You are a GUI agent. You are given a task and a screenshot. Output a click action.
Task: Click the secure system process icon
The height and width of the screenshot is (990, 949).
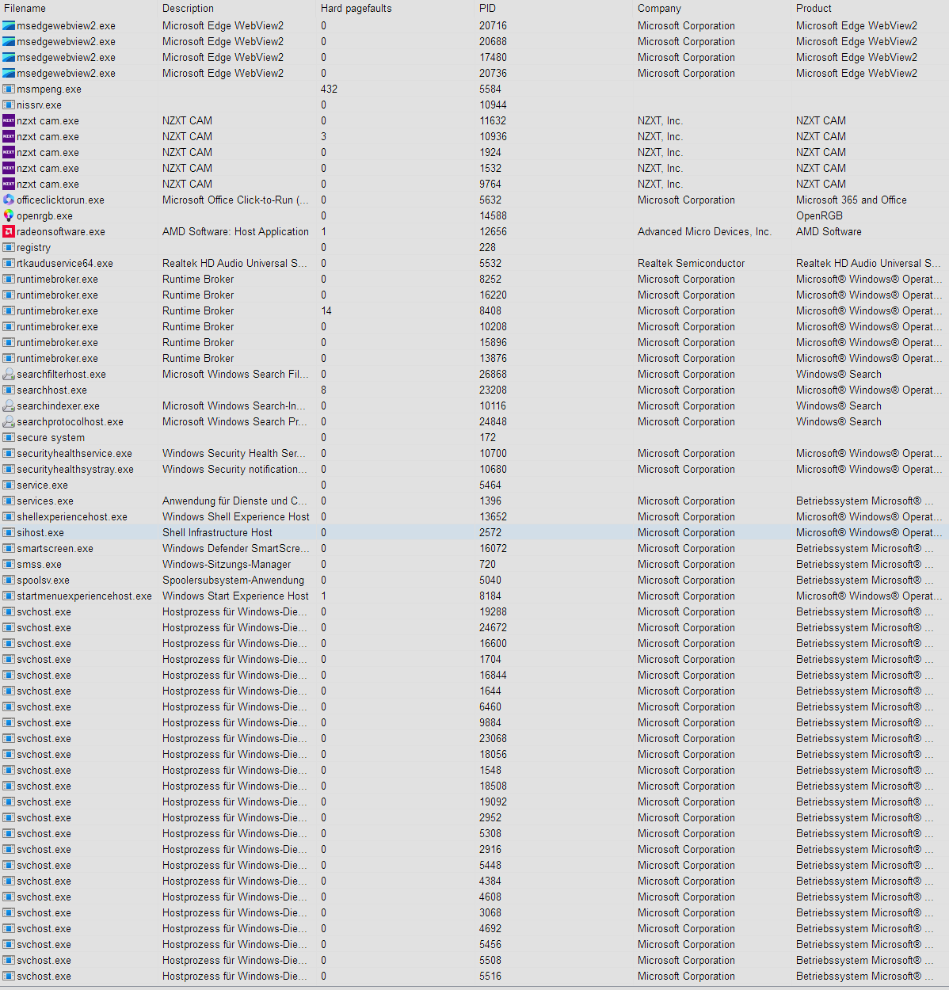pyautogui.click(x=9, y=437)
